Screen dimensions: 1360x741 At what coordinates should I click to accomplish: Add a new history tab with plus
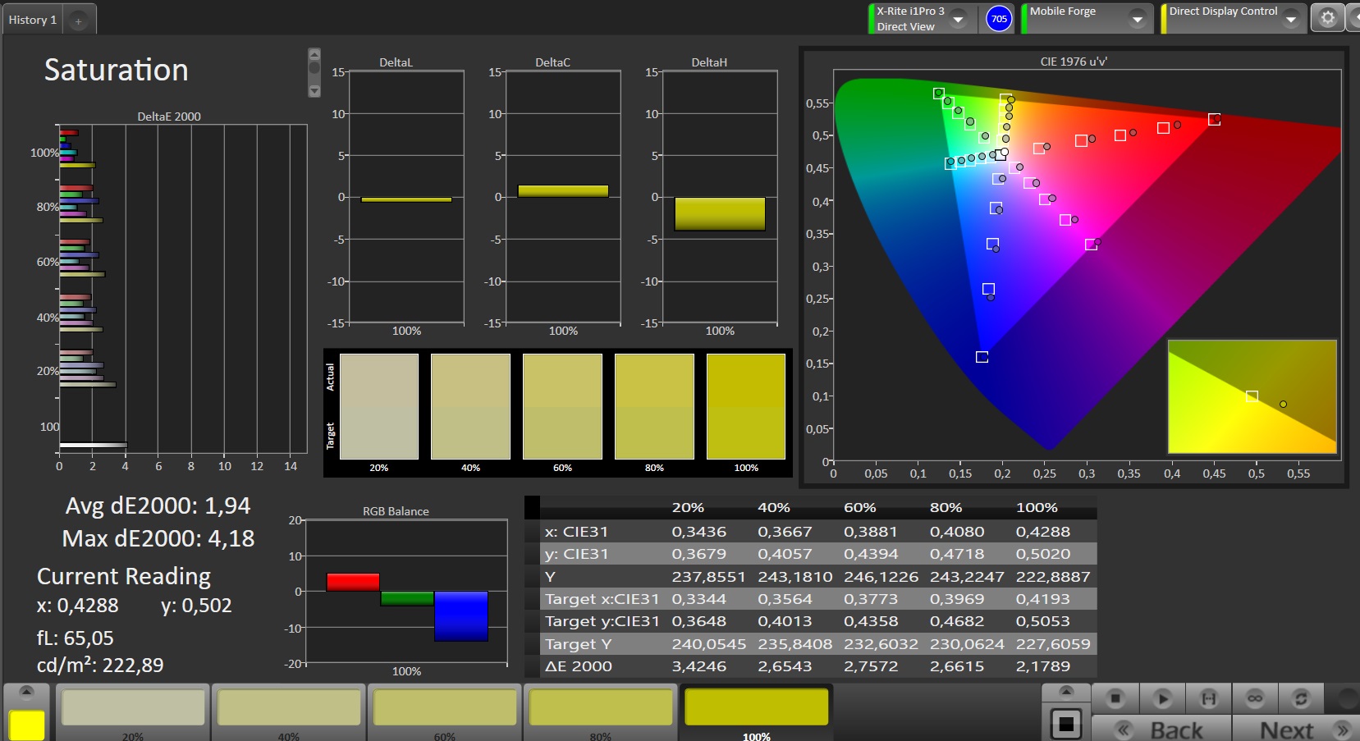click(x=78, y=21)
